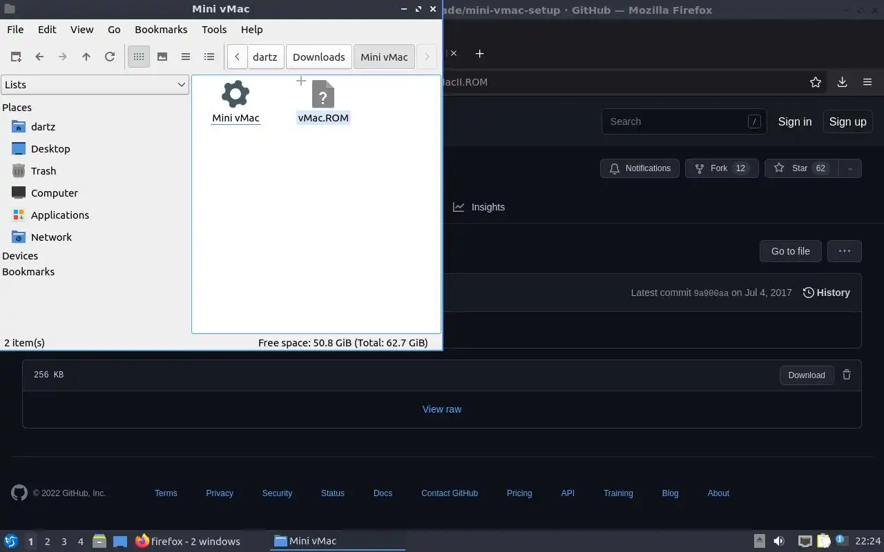Open the Lists side pane dropdown

click(x=95, y=85)
